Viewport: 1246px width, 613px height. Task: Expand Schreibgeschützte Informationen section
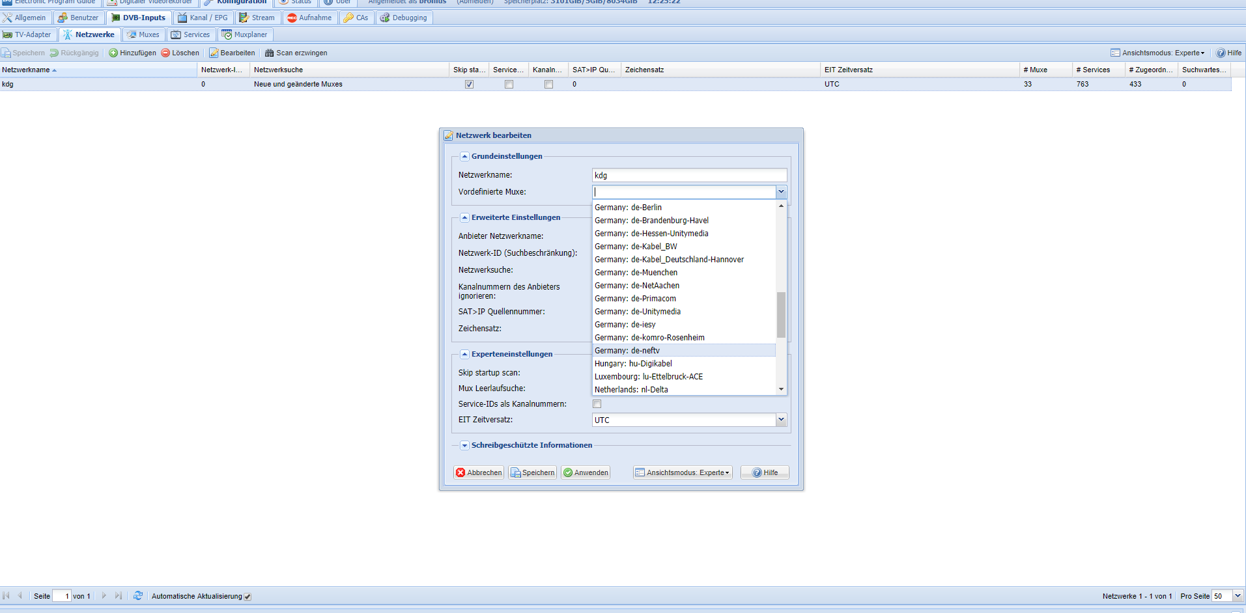464,445
